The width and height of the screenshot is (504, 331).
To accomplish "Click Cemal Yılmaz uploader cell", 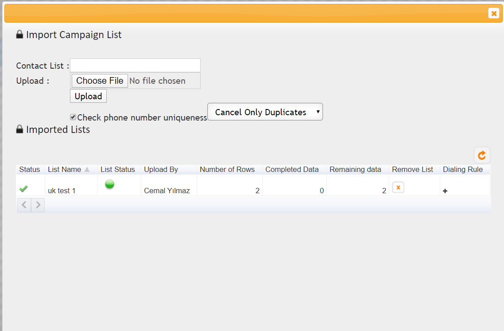I will click(x=167, y=191).
